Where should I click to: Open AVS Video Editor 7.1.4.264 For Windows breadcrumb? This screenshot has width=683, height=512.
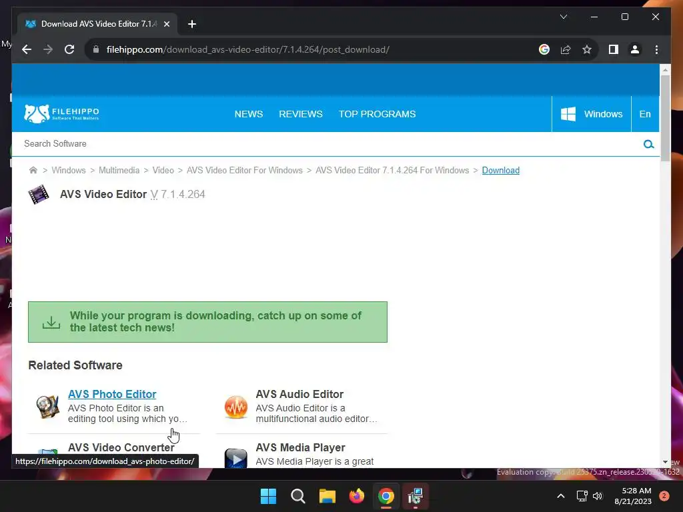point(392,170)
